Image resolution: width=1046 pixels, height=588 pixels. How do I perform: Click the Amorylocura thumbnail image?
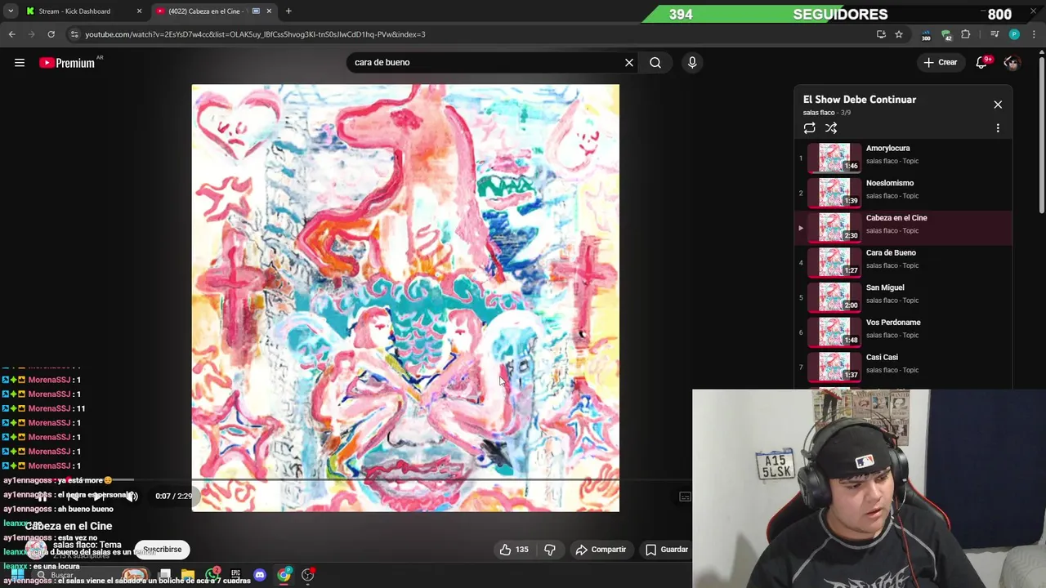(834, 158)
